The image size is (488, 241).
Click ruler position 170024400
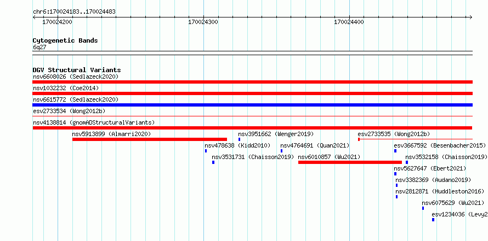[349, 22]
